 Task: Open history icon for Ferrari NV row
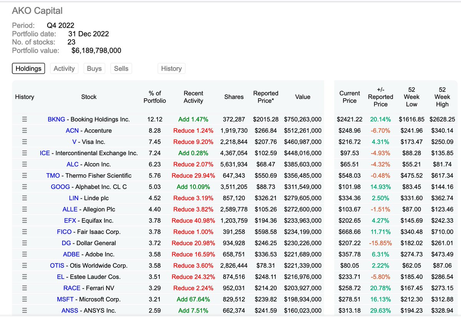click(25, 288)
